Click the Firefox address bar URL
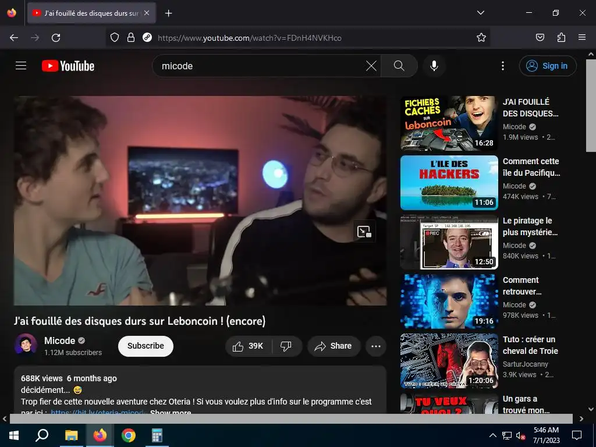The image size is (596, 447). (249, 38)
